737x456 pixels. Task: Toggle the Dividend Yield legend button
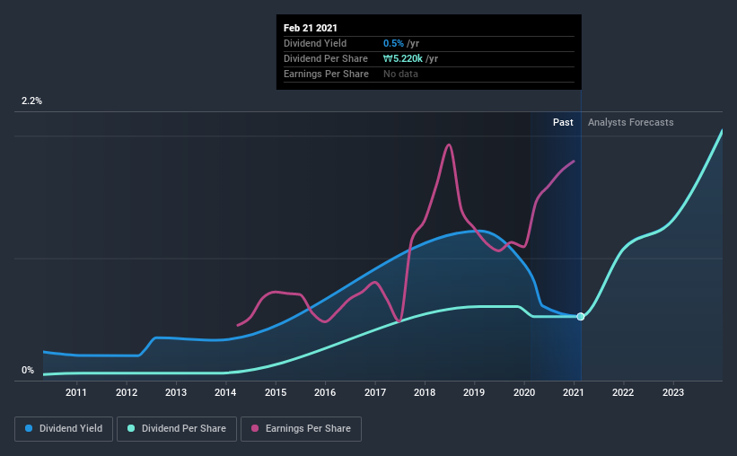(x=64, y=429)
